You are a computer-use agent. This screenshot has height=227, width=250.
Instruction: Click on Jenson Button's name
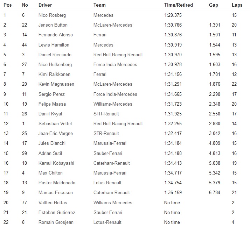point(53,25)
